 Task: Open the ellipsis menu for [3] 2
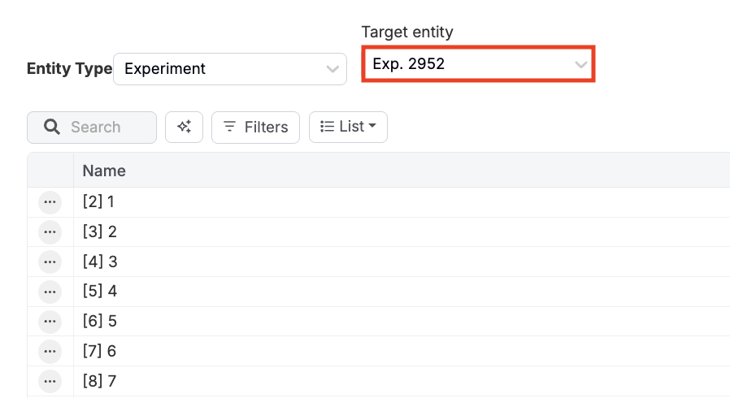[50, 231]
